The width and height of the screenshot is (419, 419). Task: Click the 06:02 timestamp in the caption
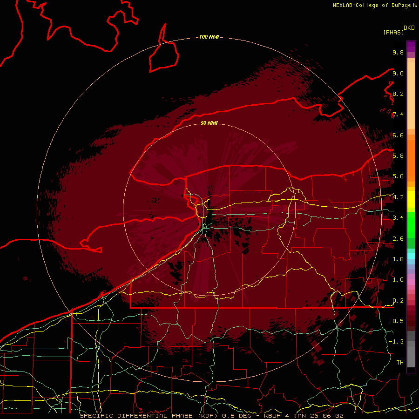(333, 416)
